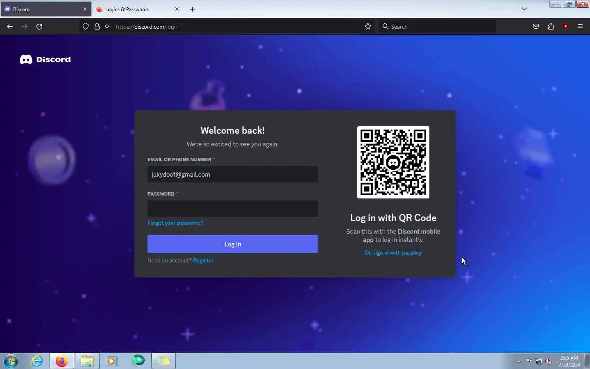This screenshot has height=369, width=590.
Task: Switch to the Logins & Passwords tab
Action: (138, 9)
